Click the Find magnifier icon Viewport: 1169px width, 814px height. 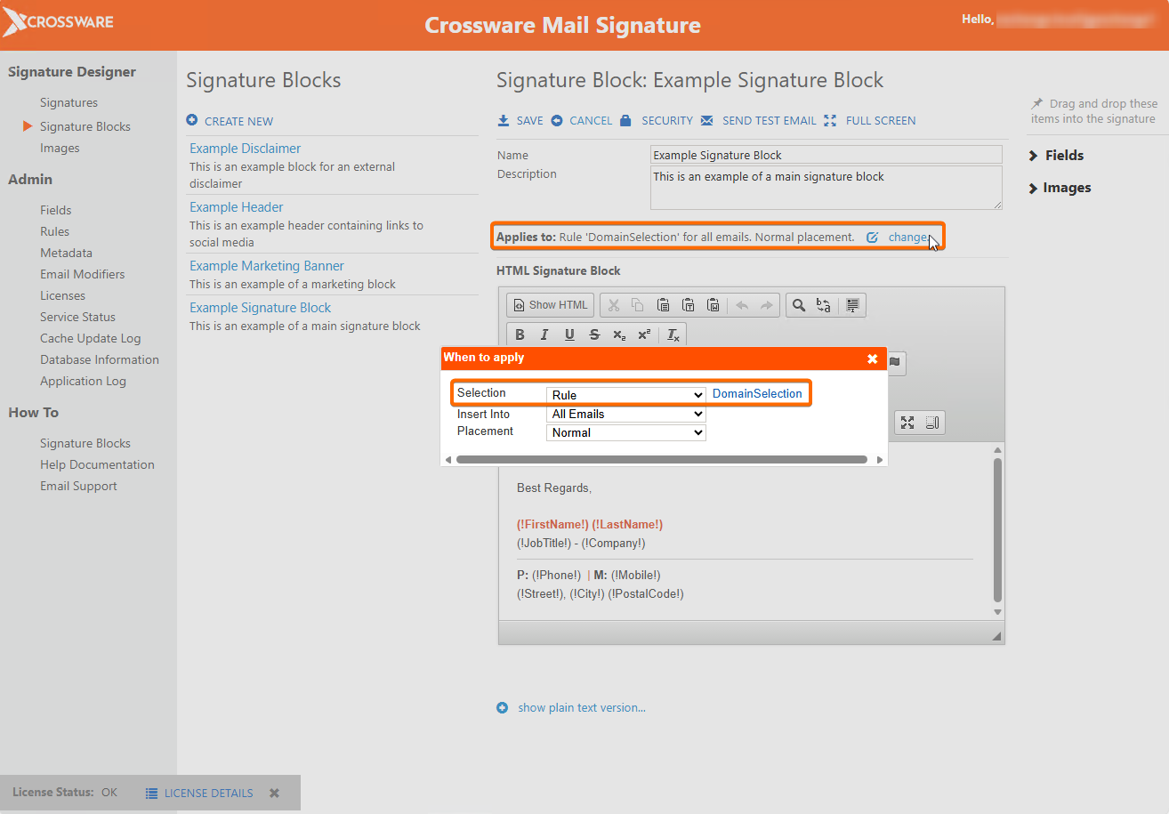tap(799, 305)
